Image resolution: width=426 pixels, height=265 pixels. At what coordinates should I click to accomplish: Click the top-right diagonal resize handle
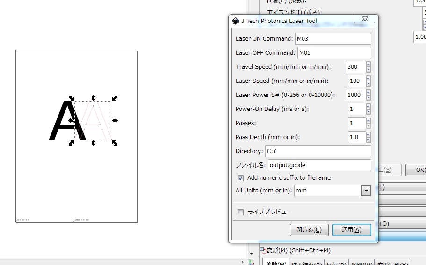pyautogui.click(x=115, y=98)
